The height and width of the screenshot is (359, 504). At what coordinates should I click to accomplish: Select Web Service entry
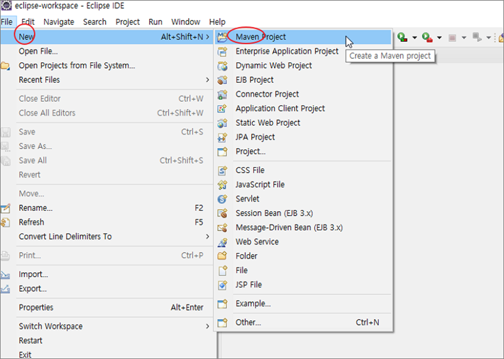pyautogui.click(x=257, y=242)
